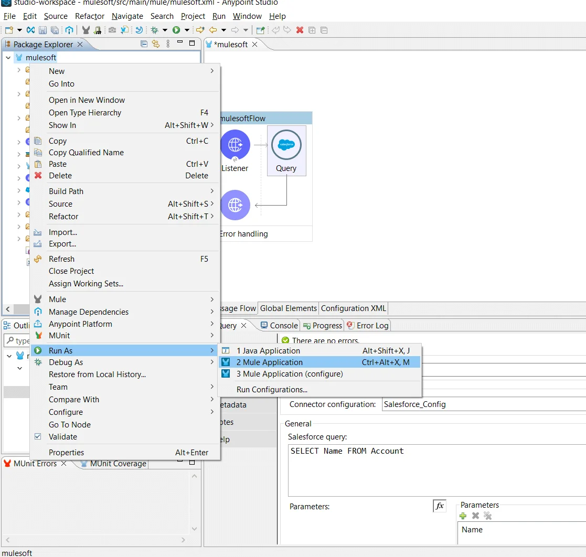Screen dimensions: 586x557
Task: Switch to the Global Elements tab
Action: click(x=288, y=308)
